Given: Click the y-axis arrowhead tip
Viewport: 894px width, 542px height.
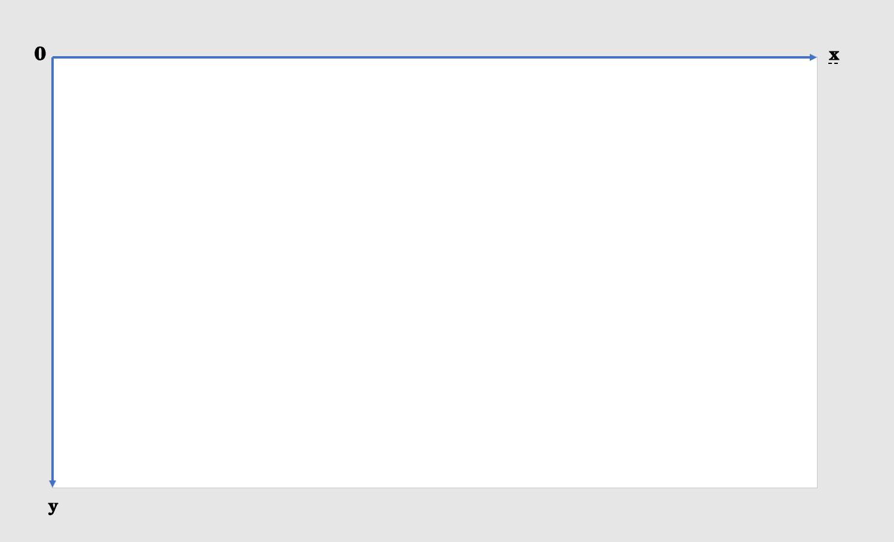Looking at the screenshot, I should pyautogui.click(x=53, y=486).
